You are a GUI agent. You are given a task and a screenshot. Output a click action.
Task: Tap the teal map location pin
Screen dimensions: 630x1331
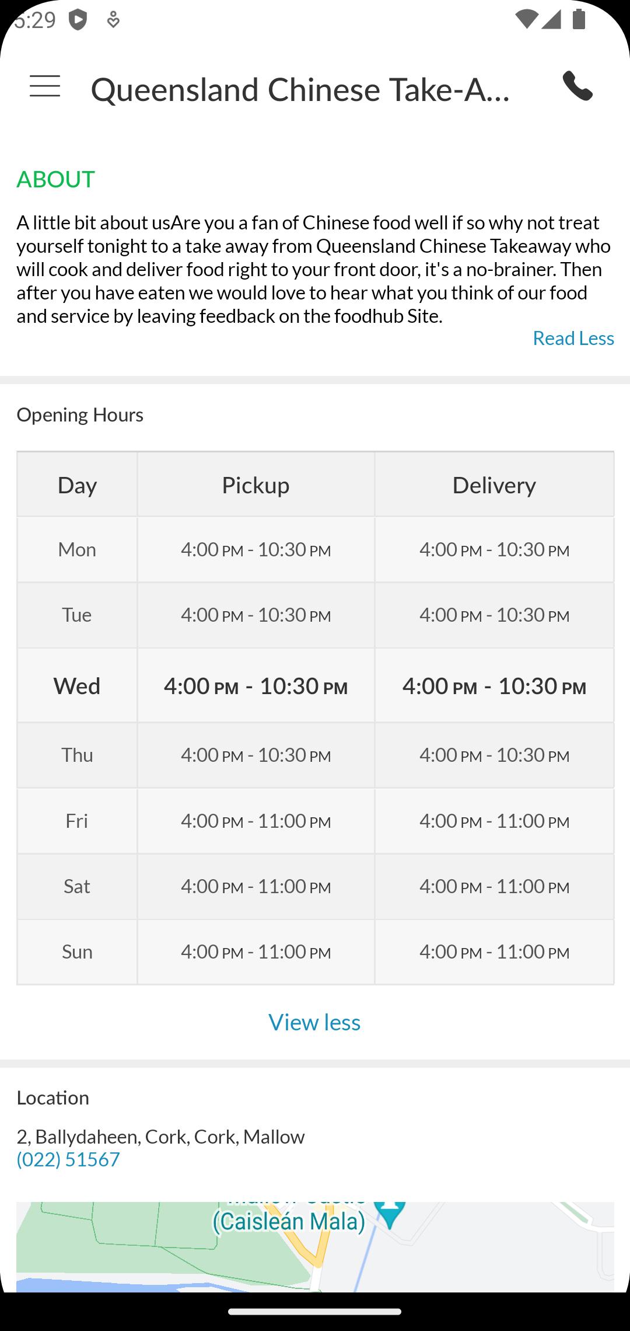pyautogui.click(x=390, y=1214)
